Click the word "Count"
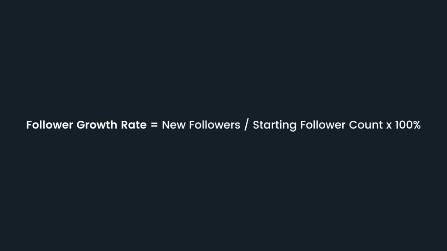 tap(366, 125)
